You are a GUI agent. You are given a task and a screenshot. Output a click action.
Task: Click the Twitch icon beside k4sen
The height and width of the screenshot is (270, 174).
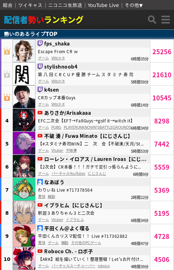(40, 90)
